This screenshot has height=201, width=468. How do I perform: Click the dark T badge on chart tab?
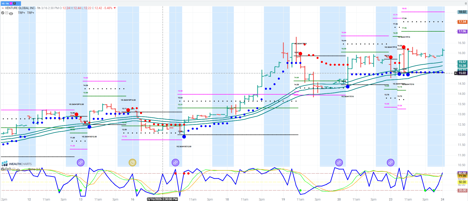pyautogui.click(x=14, y=3)
